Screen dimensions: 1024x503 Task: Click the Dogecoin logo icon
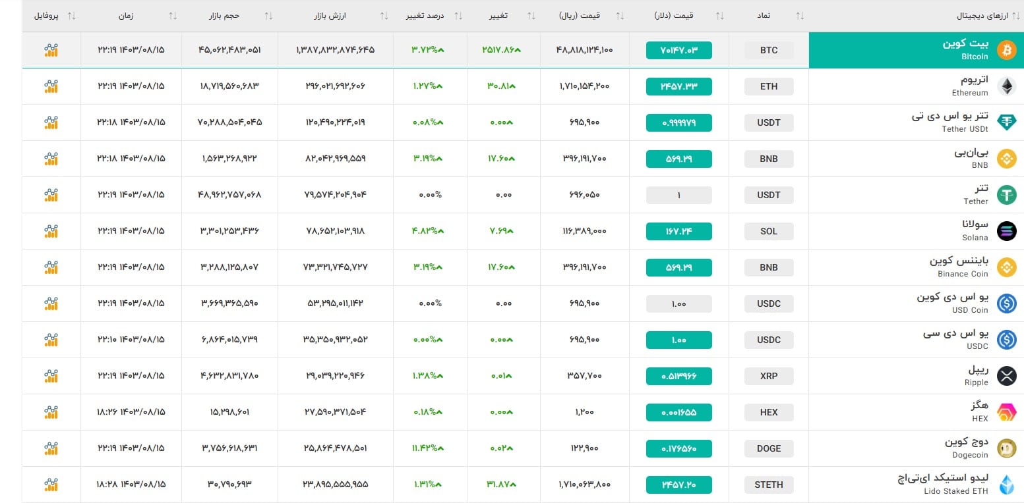pos(1006,448)
